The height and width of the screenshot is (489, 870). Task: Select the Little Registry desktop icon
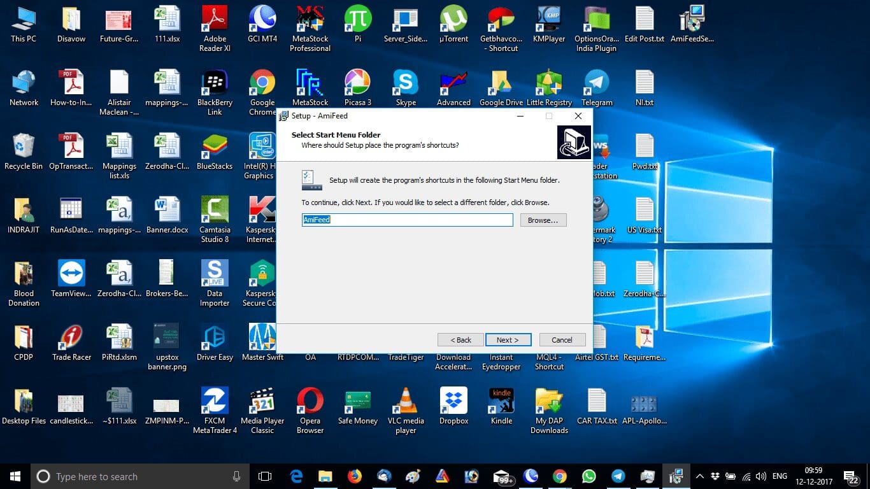coord(549,87)
